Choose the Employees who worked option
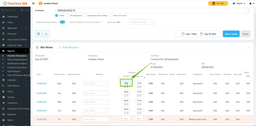This screenshot has width=256, height=126. click(85, 15)
